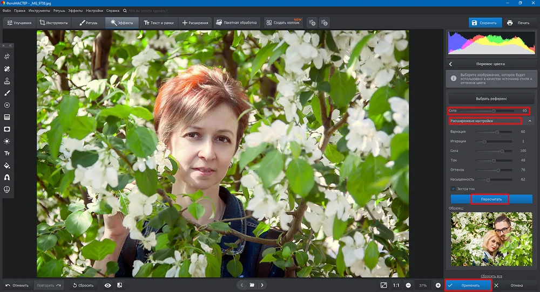
Task: Click the Образец reference thumbnail
Action: tap(491, 239)
